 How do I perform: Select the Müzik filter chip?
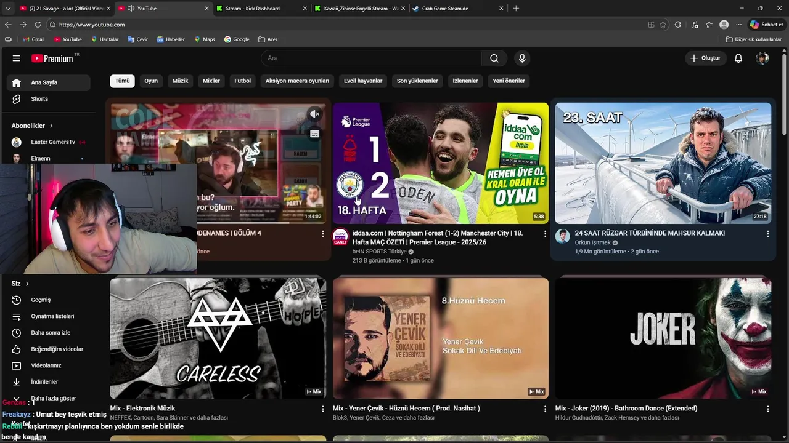tap(180, 81)
